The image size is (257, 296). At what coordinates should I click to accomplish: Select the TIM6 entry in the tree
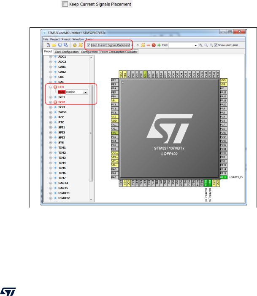point(62,173)
